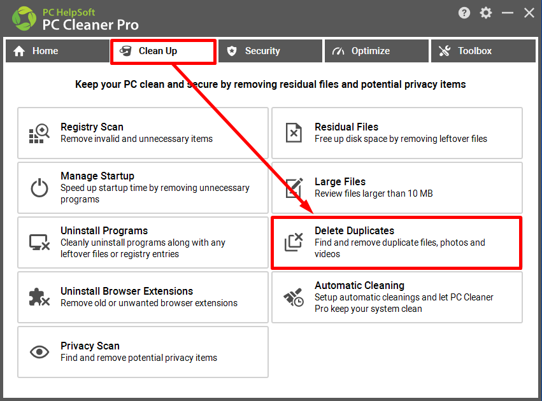This screenshot has width=542, height=401.
Task: Click the Privacy Scan eye icon
Action: (x=39, y=351)
